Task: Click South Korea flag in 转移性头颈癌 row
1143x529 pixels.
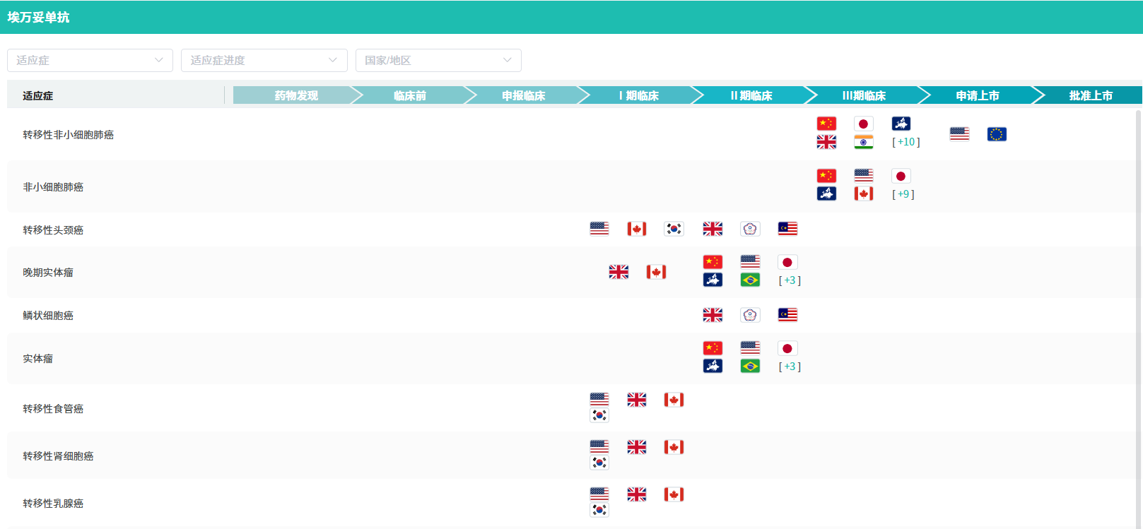Action: tap(674, 229)
